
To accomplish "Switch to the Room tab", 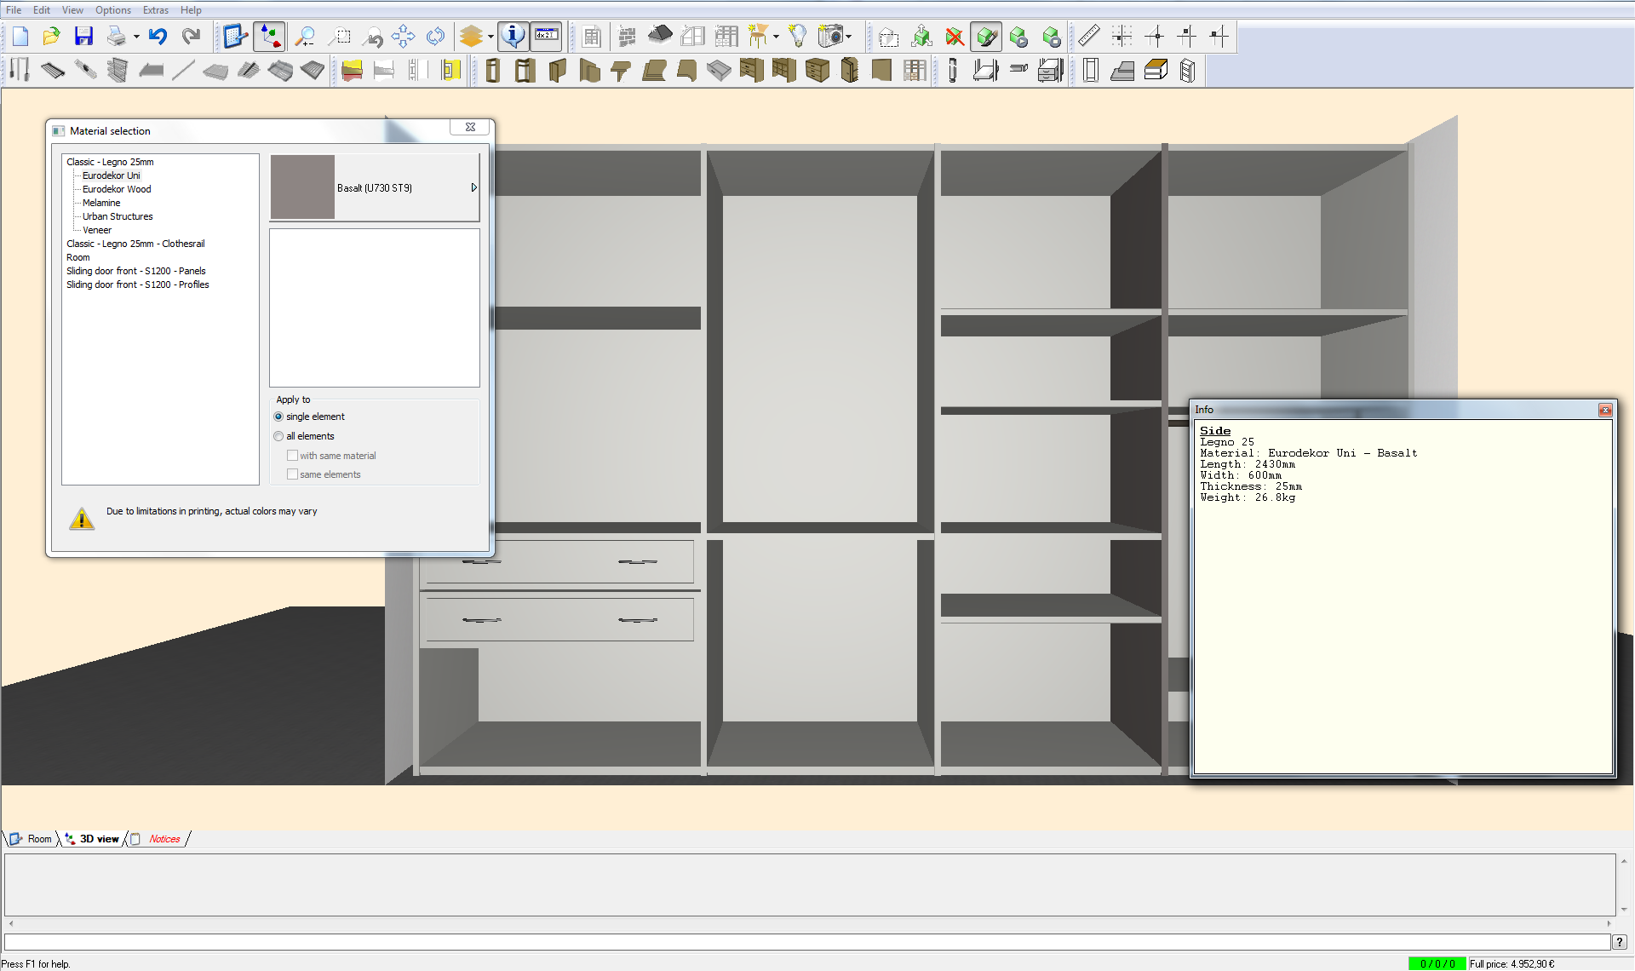I will pos(37,839).
